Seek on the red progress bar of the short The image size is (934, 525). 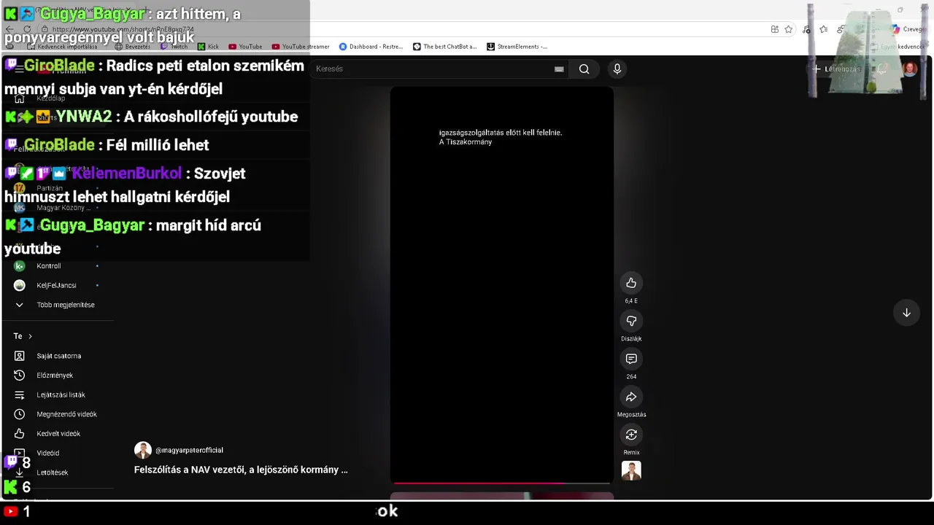(501, 483)
